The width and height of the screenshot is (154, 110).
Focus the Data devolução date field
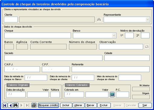click(16, 95)
